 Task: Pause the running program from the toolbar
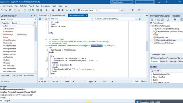[x=59, y=10]
